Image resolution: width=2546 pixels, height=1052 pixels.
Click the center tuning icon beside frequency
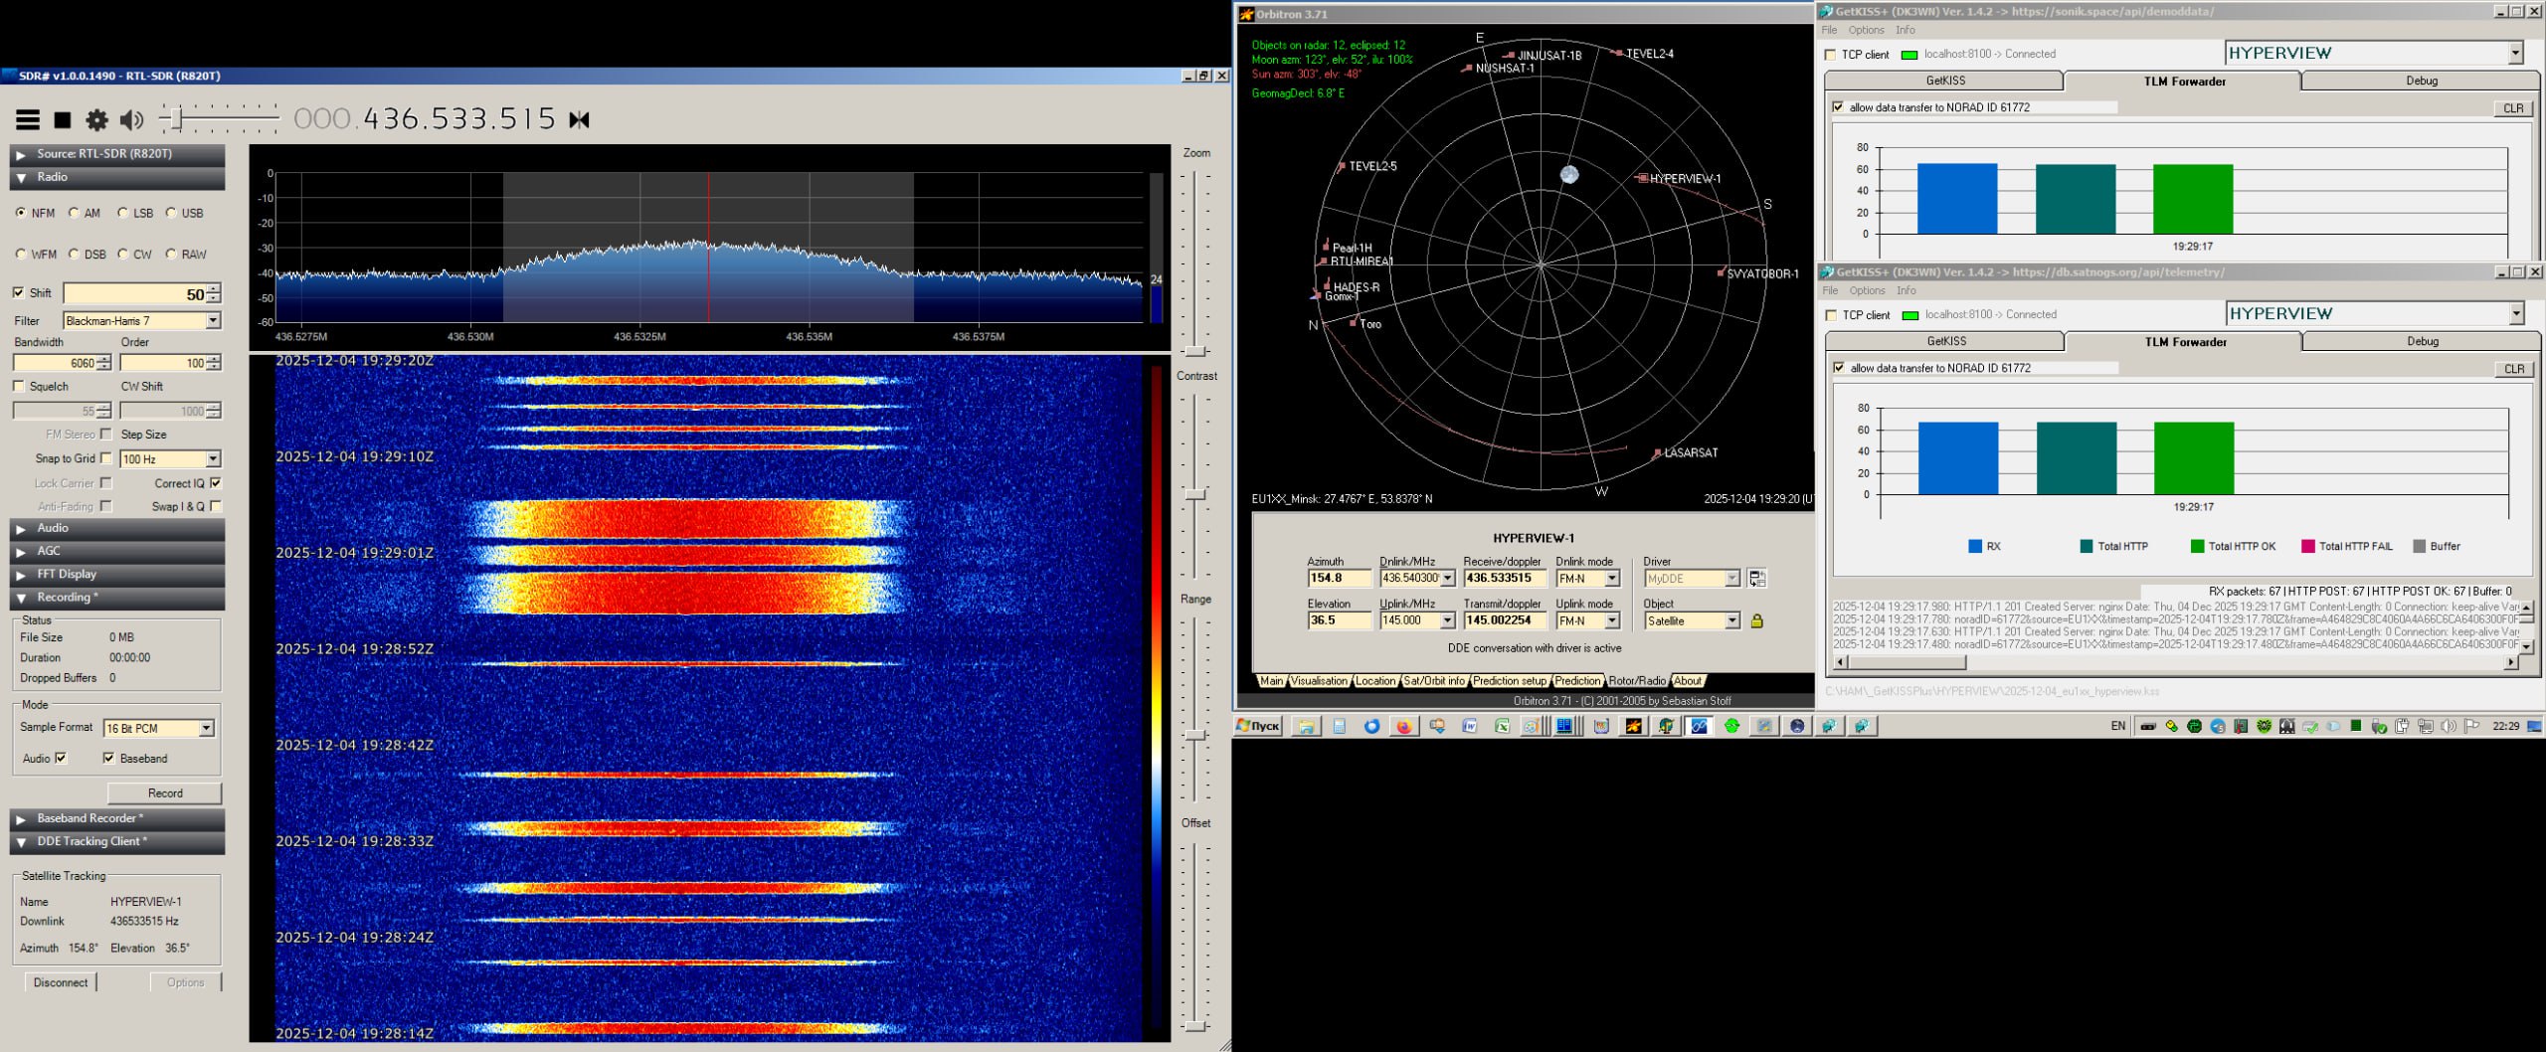click(x=580, y=120)
